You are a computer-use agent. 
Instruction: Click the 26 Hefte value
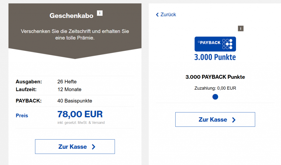click(x=67, y=82)
